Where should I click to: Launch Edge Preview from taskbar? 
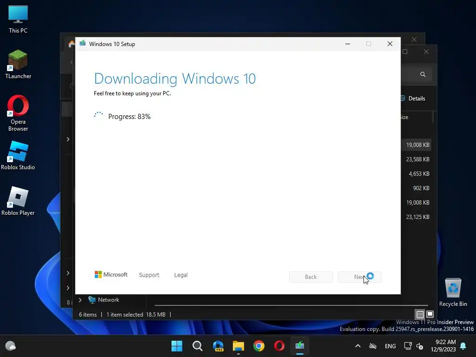tap(218, 346)
